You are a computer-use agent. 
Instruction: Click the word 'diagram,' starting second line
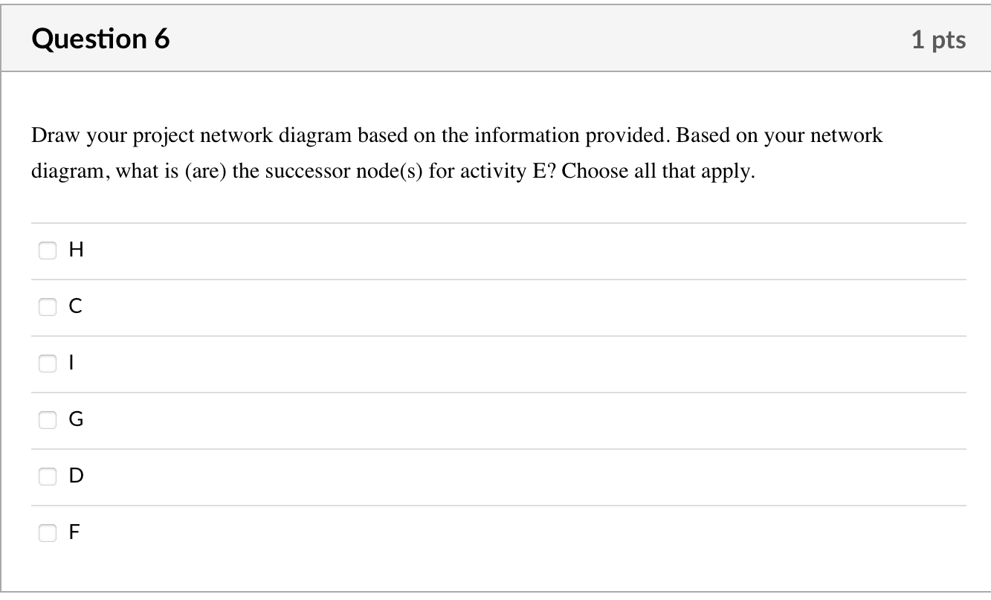(70, 172)
